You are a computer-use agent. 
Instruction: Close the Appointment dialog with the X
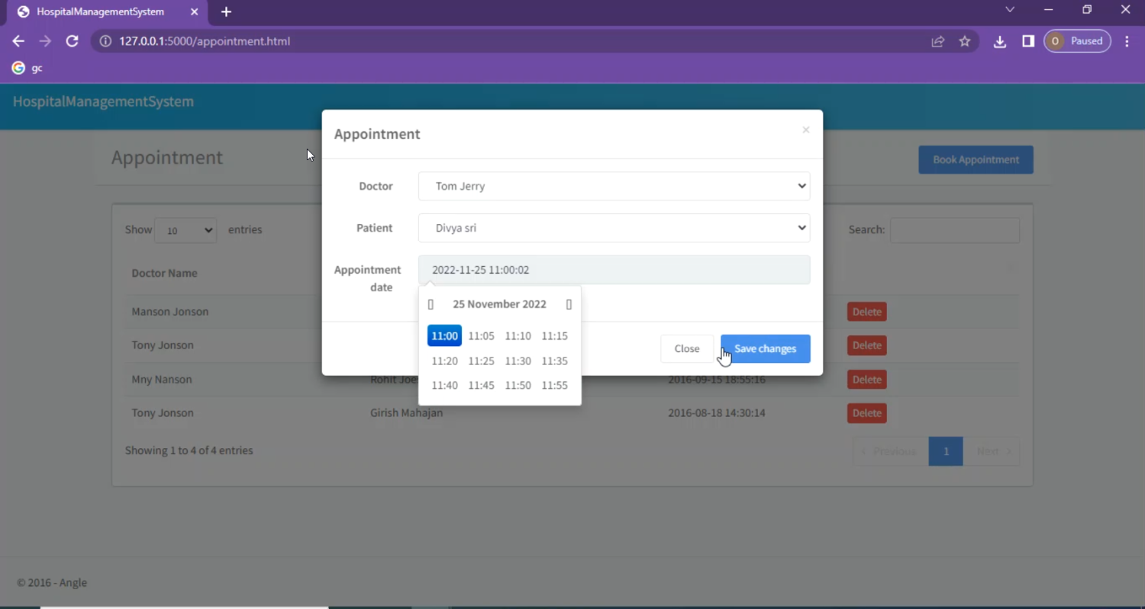pyautogui.click(x=805, y=130)
